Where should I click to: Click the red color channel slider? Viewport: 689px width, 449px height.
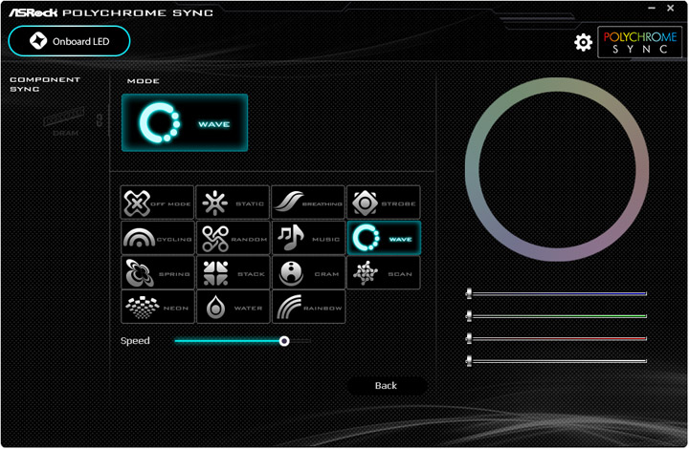pos(556,338)
